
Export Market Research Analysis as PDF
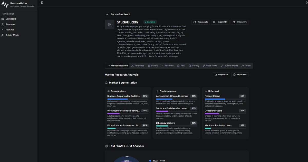click(240, 75)
